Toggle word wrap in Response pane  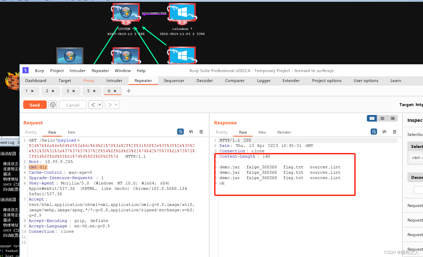[374, 132]
